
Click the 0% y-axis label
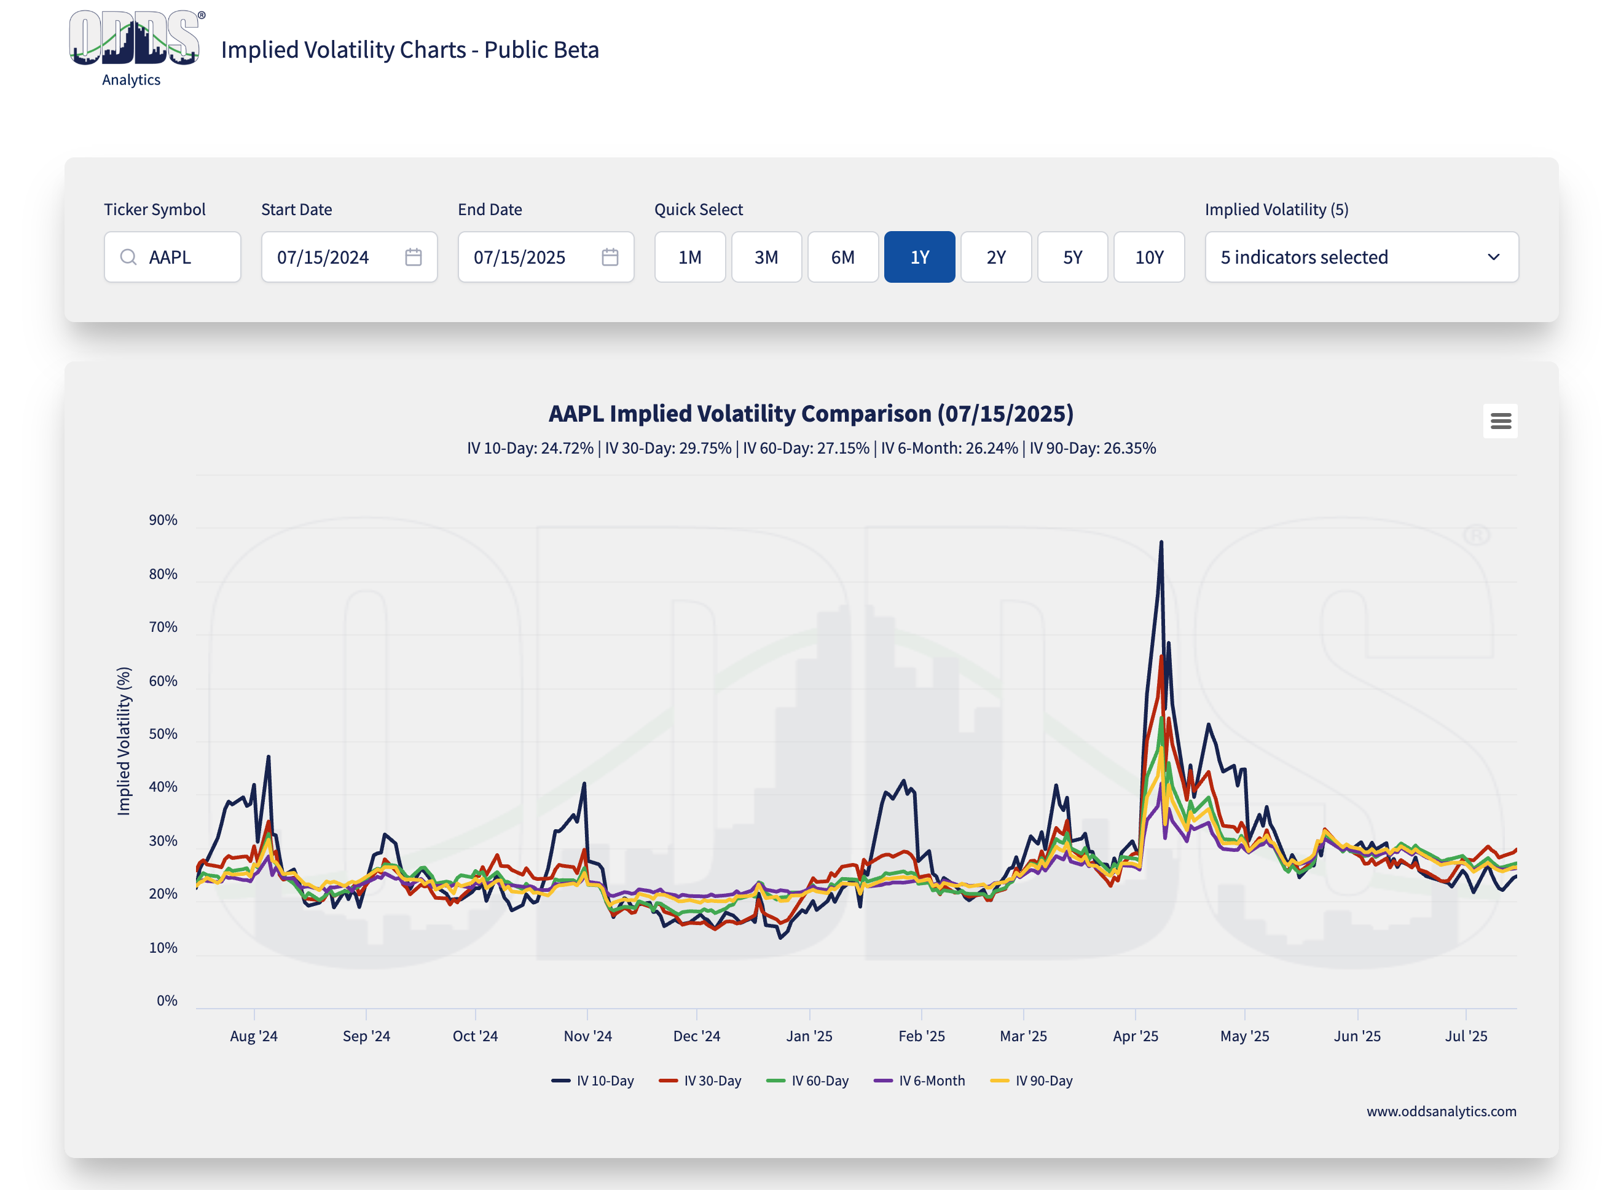[167, 1001]
